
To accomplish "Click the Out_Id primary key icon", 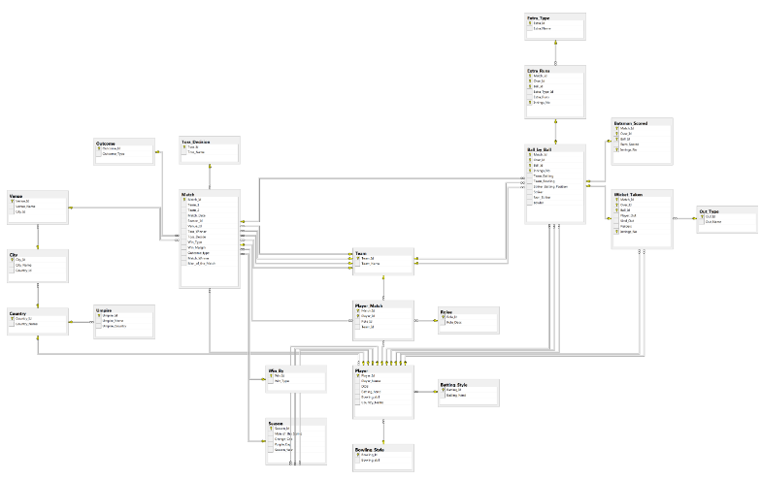I will [x=703, y=216].
